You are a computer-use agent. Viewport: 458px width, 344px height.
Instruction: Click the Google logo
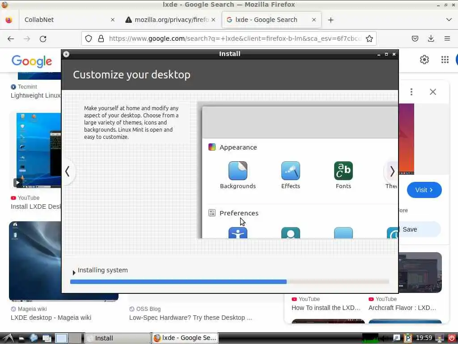(32, 61)
